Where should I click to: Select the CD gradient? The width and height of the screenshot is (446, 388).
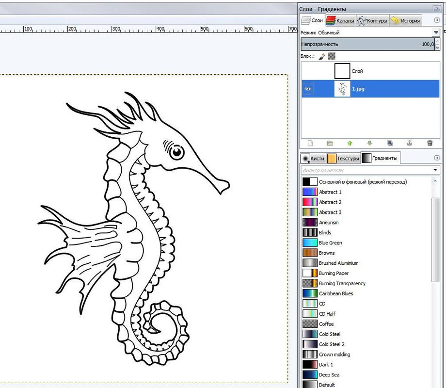click(367, 304)
